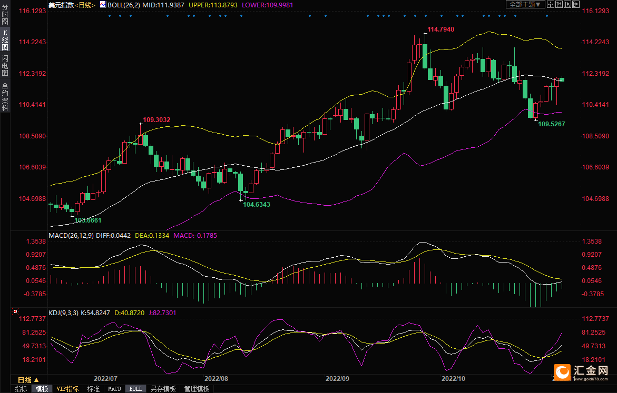The image size is (617, 393).
Task: Click the red sun marker beside KDJ panel
Action: click(15, 311)
